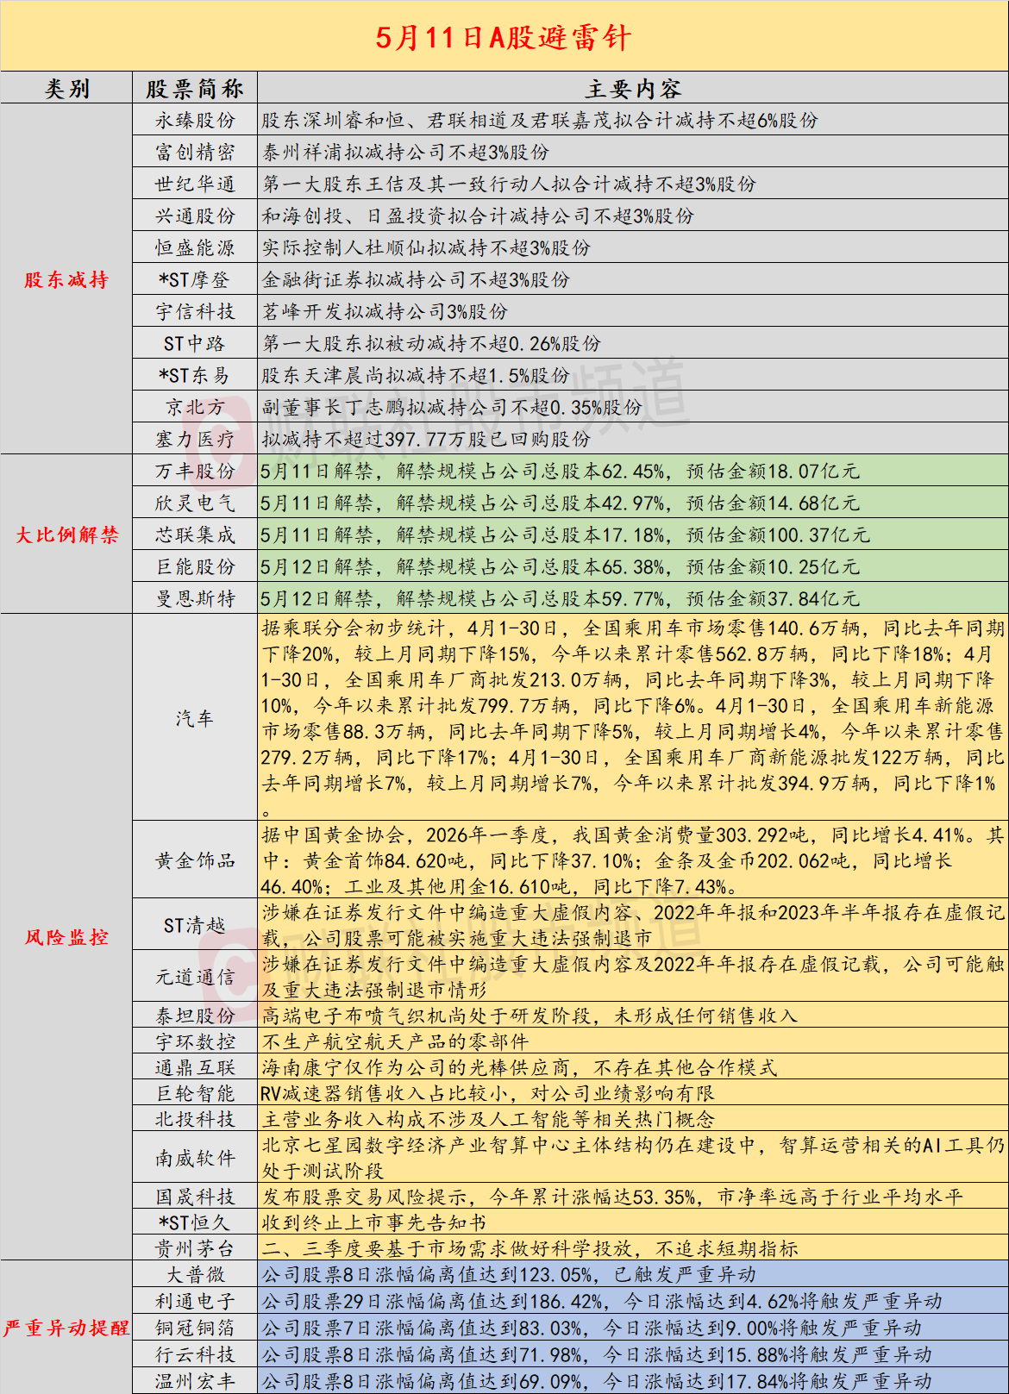Click unlock content with 总股本62.45%
The width and height of the screenshot is (1009, 1394).
560,472
